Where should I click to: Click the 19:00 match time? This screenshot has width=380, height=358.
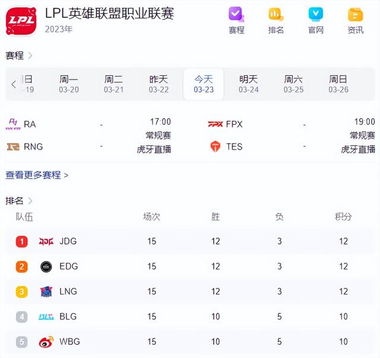point(365,122)
